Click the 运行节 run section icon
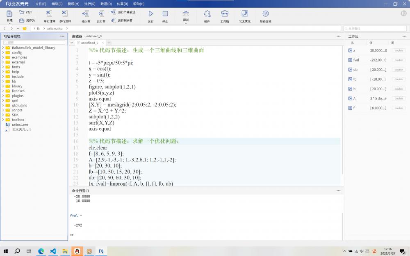The height and width of the screenshot is (256, 410). coord(101,14)
